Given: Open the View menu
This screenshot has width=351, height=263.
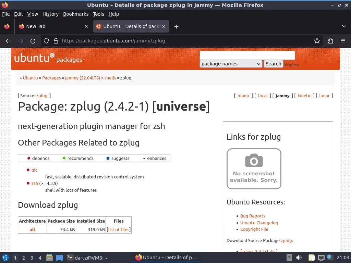Looking at the screenshot, I should 33,14.
